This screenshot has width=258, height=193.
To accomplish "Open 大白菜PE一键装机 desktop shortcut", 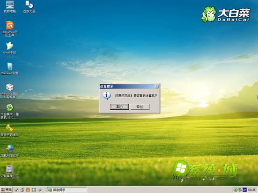I will 9,112.
